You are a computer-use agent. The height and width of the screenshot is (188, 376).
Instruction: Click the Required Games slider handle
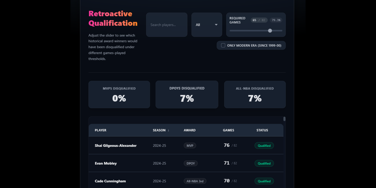click(270, 30)
